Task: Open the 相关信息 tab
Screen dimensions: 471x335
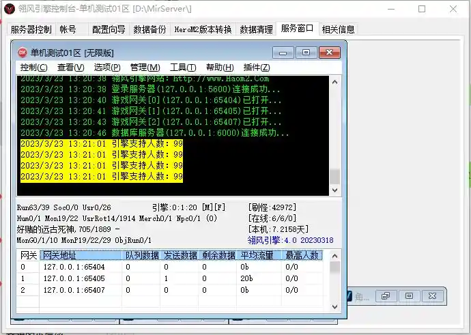Action: [x=338, y=29]
